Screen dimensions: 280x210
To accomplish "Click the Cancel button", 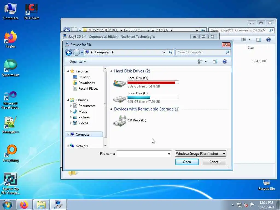I will point(214,162).
